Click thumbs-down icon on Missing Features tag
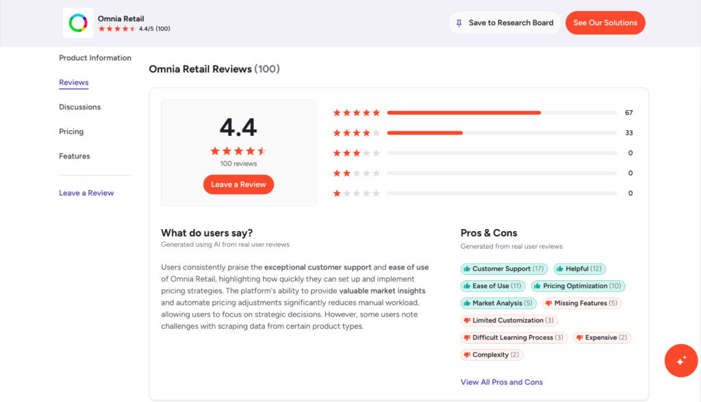Screen dimensions: 701x402 pos(548,304)
